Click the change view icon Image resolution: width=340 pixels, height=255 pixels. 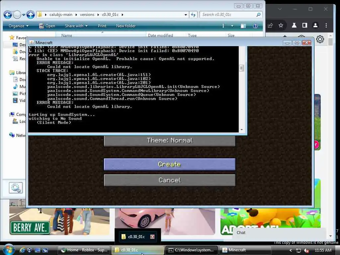click(x=223, y=26)
